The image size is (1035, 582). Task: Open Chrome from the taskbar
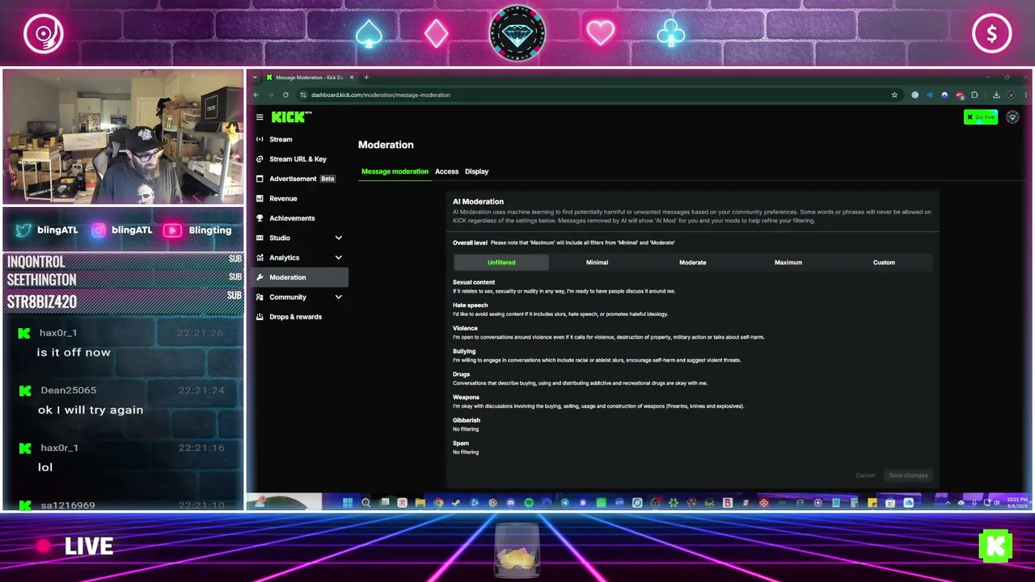pos(438,503)
